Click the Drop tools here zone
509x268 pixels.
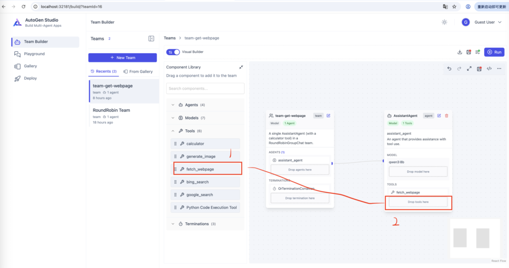click(x=418, y=202)
